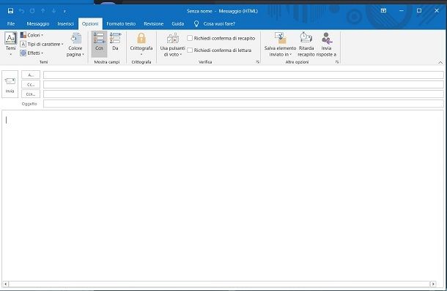447x291 pixels.
Task: Customize the quick access toolbar
Action: tap(64, 12)
